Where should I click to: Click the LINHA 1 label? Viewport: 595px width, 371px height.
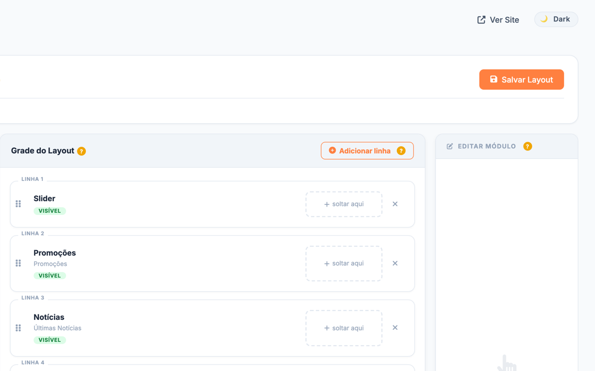(32, 179)
